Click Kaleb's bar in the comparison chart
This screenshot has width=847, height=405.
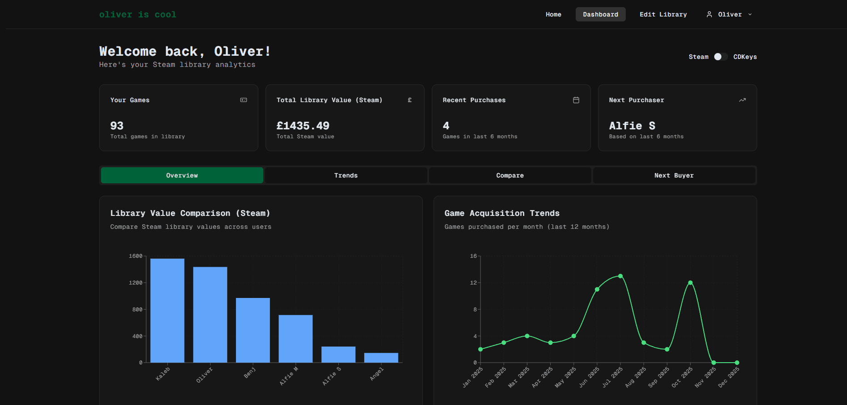click(167, 310)
